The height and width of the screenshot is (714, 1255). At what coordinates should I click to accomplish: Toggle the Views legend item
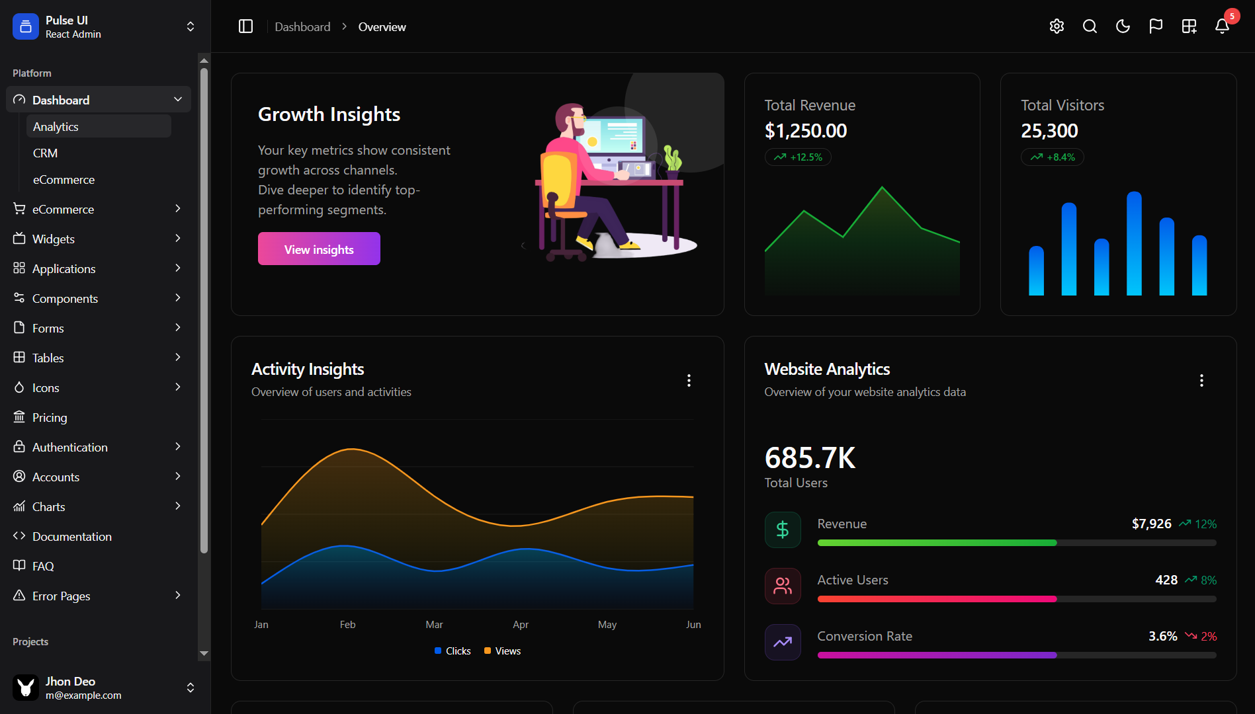pyautogui.click(x=502, y=651)
